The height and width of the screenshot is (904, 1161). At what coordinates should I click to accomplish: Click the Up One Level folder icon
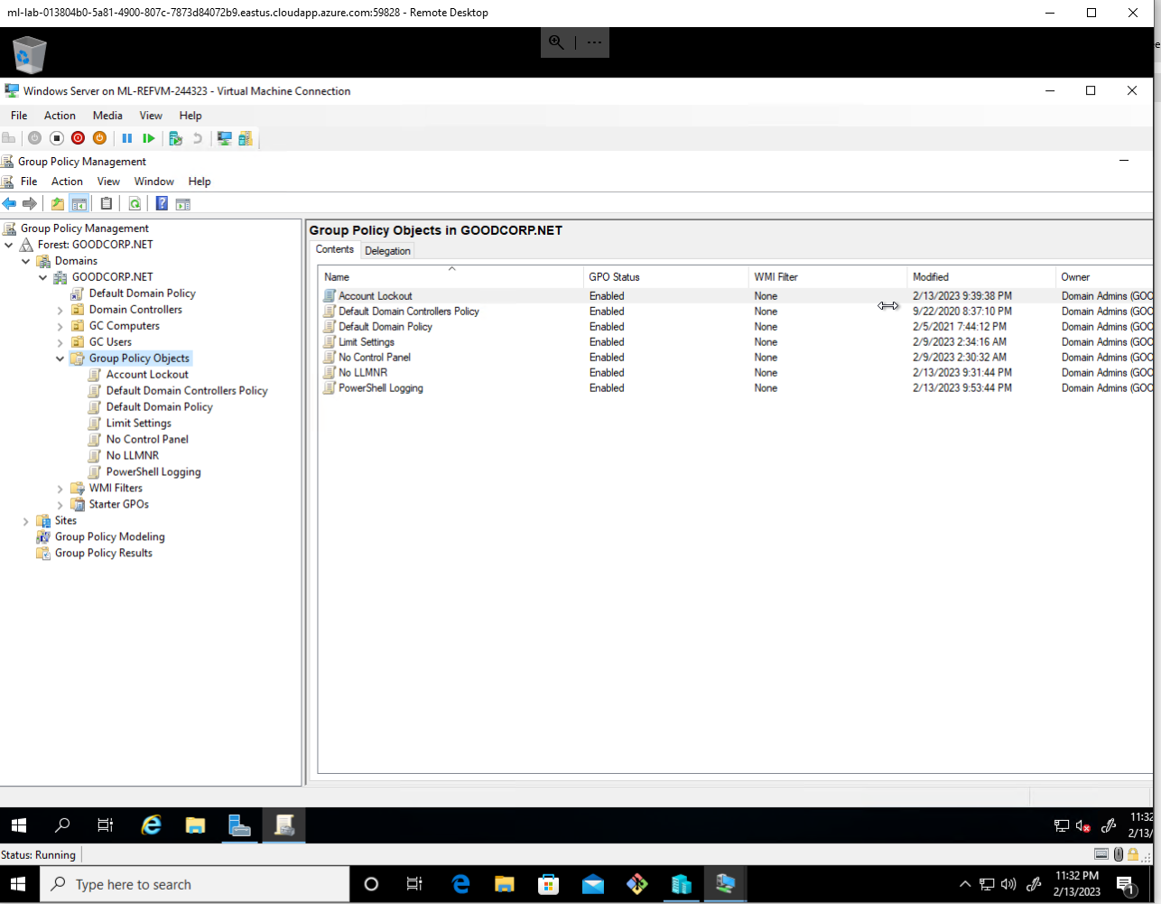[58, 204]
